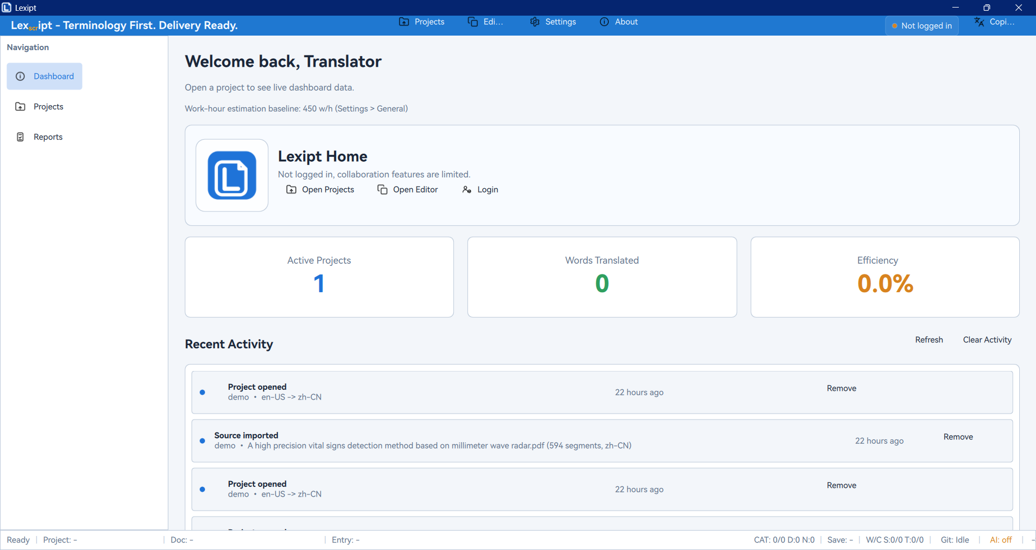This screenshot has height=550, width=1036.
Task: Remove the first Project opened activity entry
Action: (x=841, y=388)
